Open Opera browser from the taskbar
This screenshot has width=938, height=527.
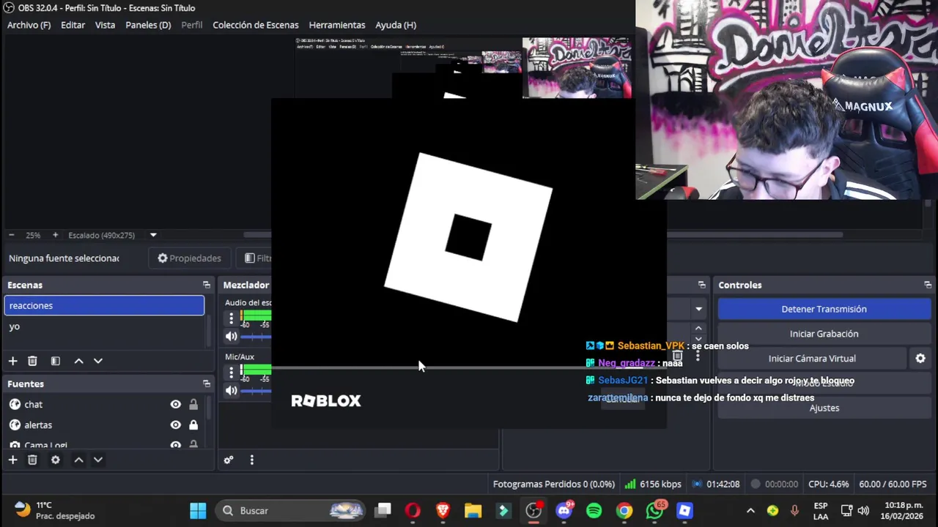(x=413, y=510)
